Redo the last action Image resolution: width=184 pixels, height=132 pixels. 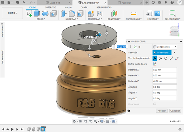point(31,2)
